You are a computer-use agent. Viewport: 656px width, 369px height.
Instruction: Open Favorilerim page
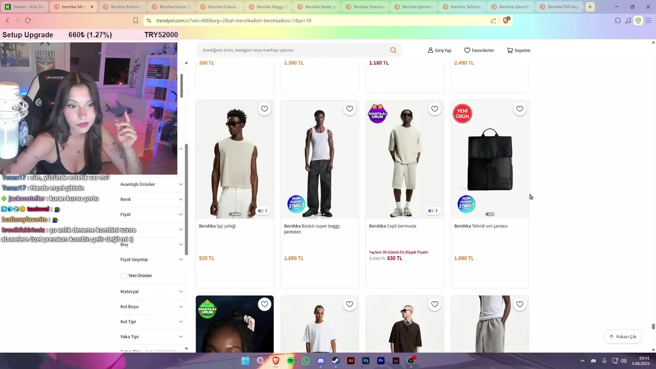479,50
